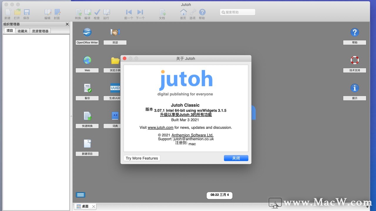Open the Welcome (欢迎) handshake icon
The height and width of the screenshot is (211, 376).
tap(115, 32)
